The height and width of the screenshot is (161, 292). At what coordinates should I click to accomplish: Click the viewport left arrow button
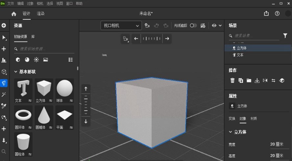(x=136, y=38)
